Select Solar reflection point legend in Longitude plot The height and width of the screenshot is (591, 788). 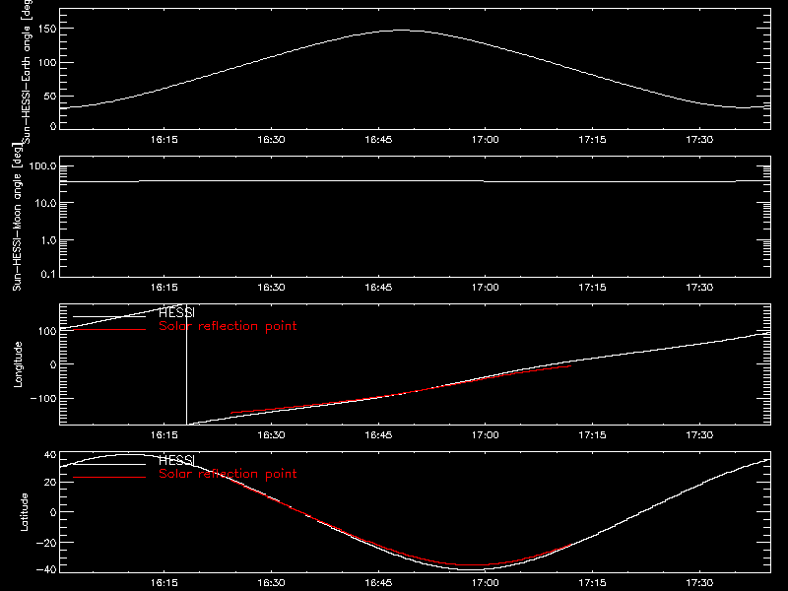228,326
